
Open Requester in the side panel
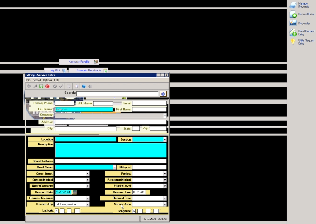pyautogui.click(x=300, y=23)
